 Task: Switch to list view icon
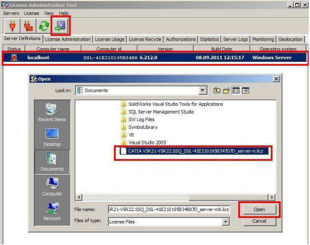236,91
